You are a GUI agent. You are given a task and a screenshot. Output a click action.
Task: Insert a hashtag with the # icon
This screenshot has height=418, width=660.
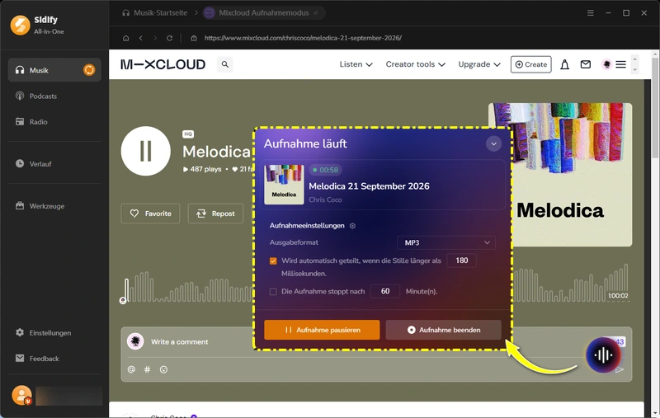tap(148, 369)
